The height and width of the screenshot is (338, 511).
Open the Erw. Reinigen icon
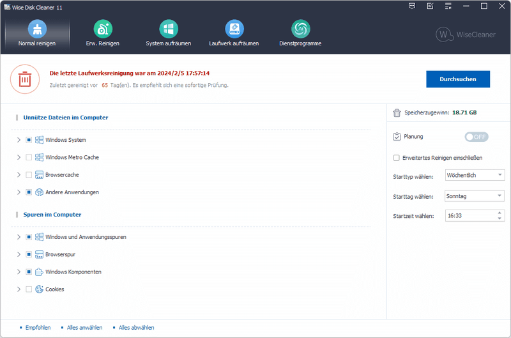pyautogui.click(x=103, y=29)
